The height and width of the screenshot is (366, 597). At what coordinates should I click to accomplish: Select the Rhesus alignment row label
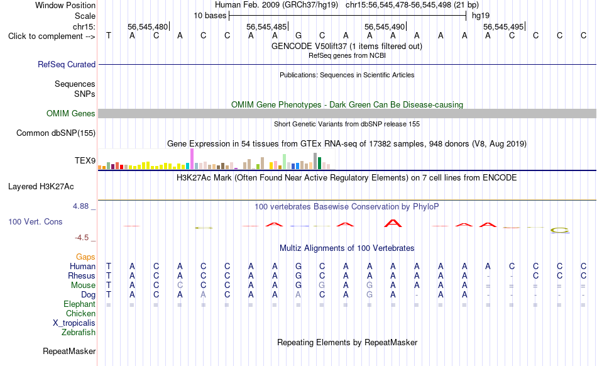[x=82, y=275]
